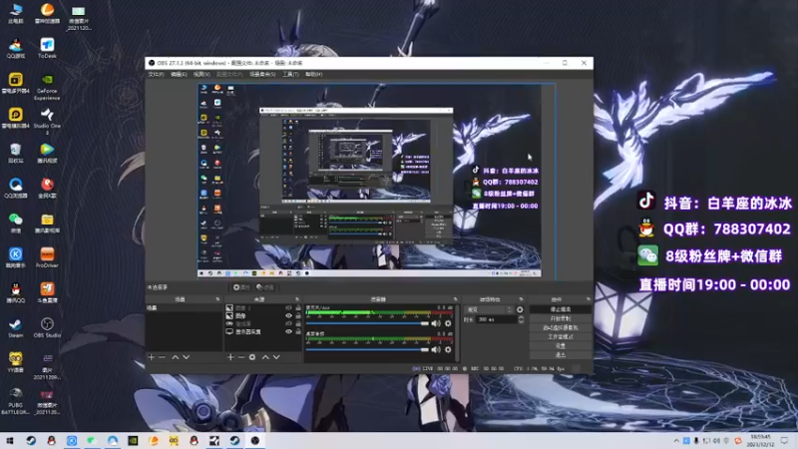Click the 退出 exit button
This screenshot has height=449, width=798.
click(561, 355)
